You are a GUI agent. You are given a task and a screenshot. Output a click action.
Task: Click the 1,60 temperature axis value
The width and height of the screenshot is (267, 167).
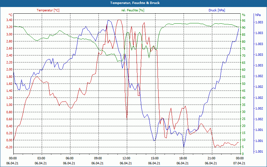[x=9, y=84]
